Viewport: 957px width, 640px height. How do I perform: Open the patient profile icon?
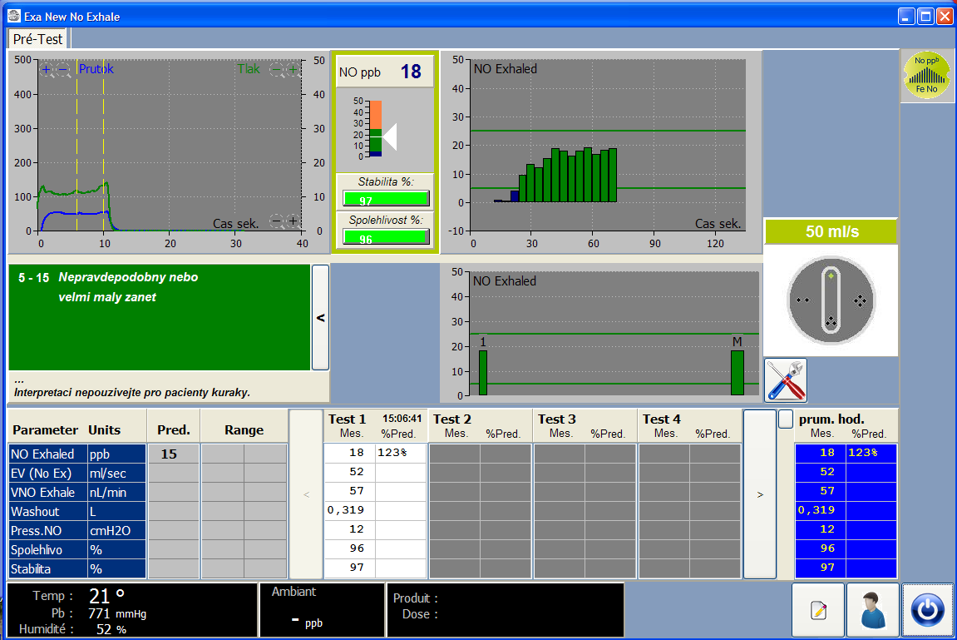tap(873, 609)
